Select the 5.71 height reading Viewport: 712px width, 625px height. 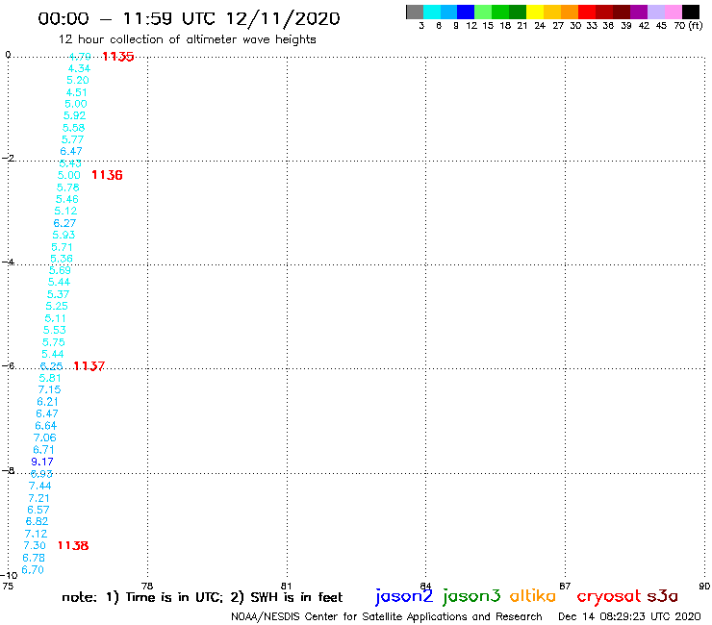click(x=62, y=247)
